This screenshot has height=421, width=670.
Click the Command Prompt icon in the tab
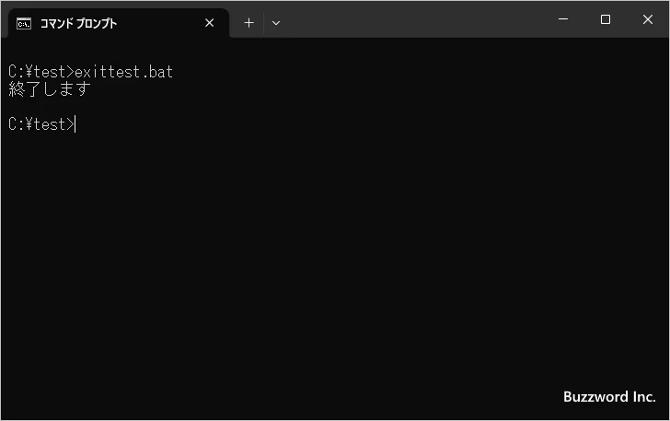click(x=24, y=23)
